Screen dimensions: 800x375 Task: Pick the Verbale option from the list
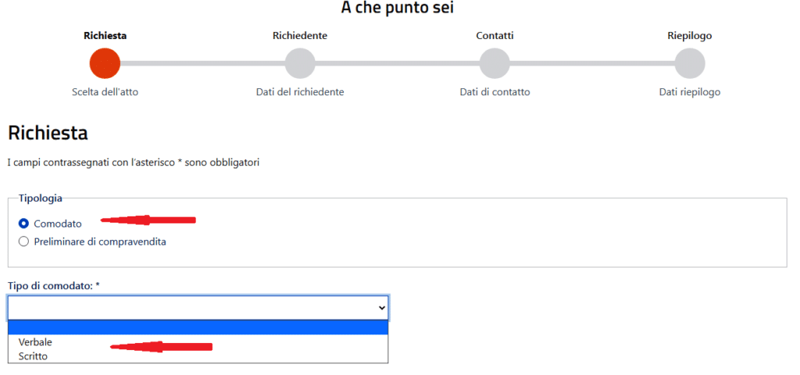(35, 342)
